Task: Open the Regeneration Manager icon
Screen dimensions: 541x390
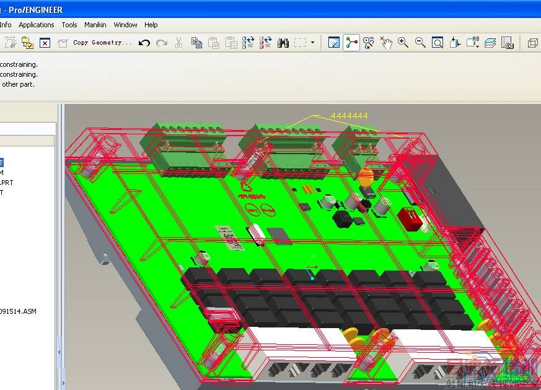Action: pyautogui.click(x=28, y=43)
